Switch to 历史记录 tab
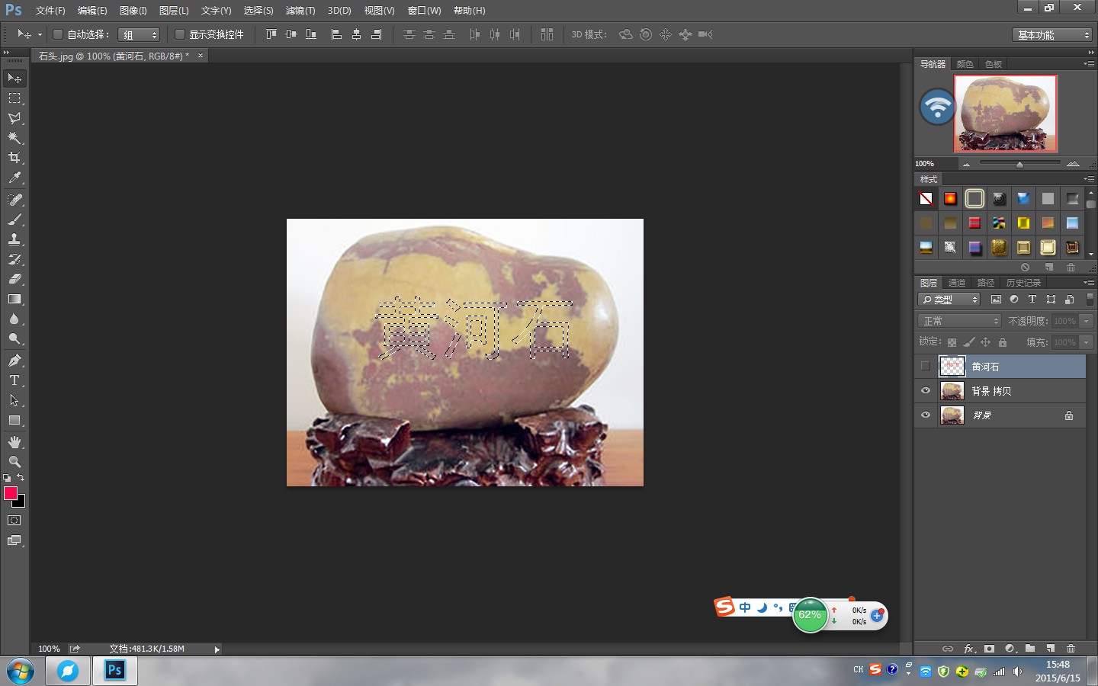The image size is (1098, 686). point(1023,283)
